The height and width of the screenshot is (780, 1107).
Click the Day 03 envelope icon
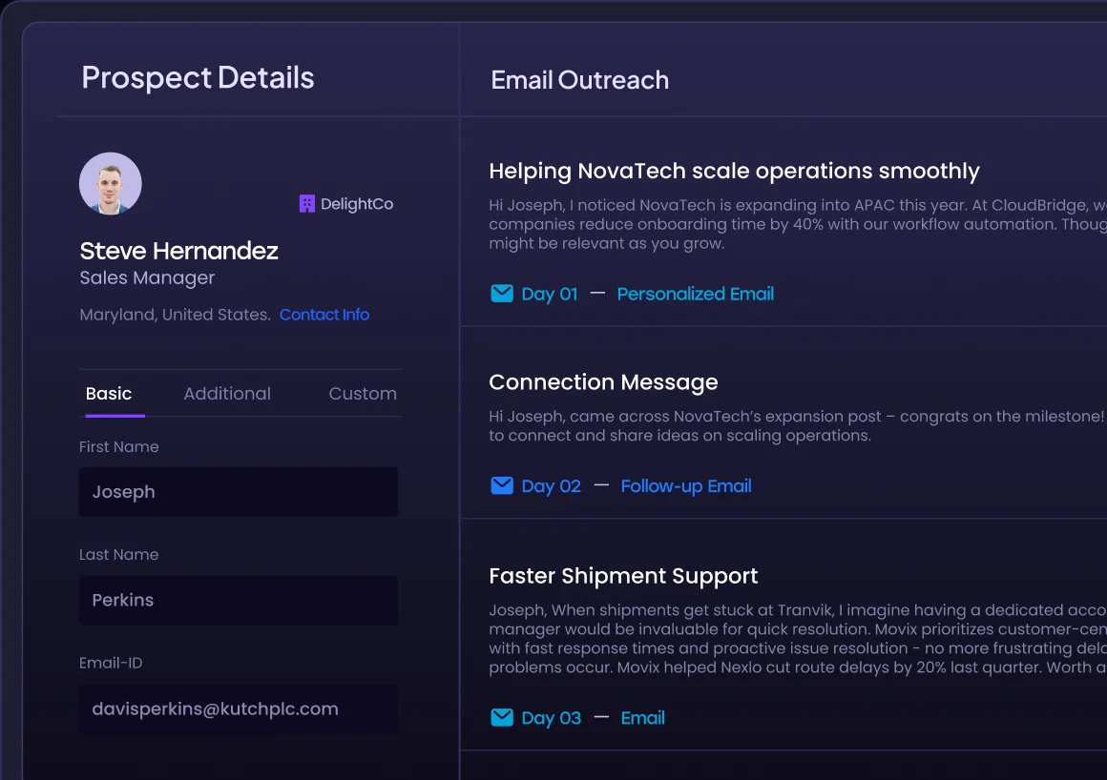pos(502,718)
